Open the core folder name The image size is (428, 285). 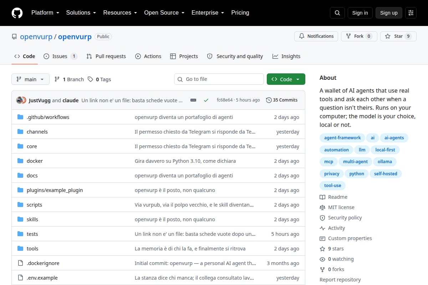tap(32, 146)
